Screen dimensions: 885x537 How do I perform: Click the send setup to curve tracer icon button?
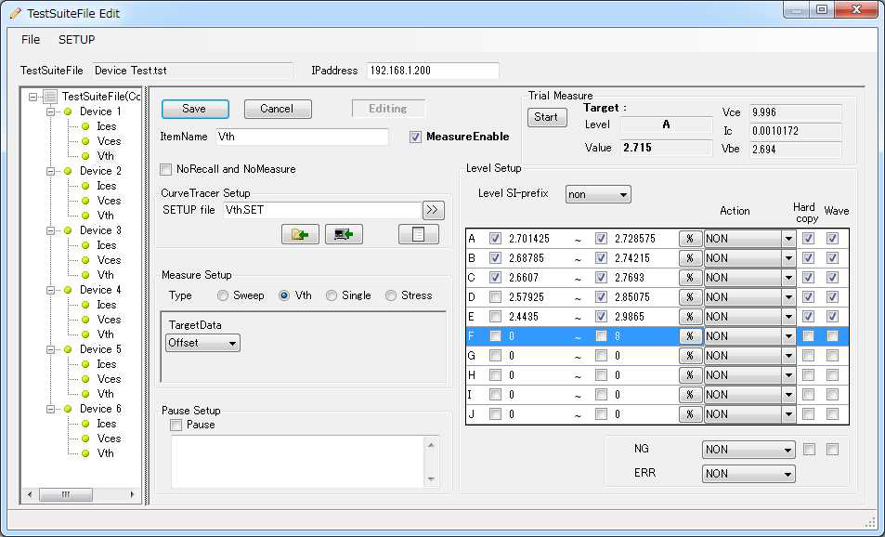point(344,234)
